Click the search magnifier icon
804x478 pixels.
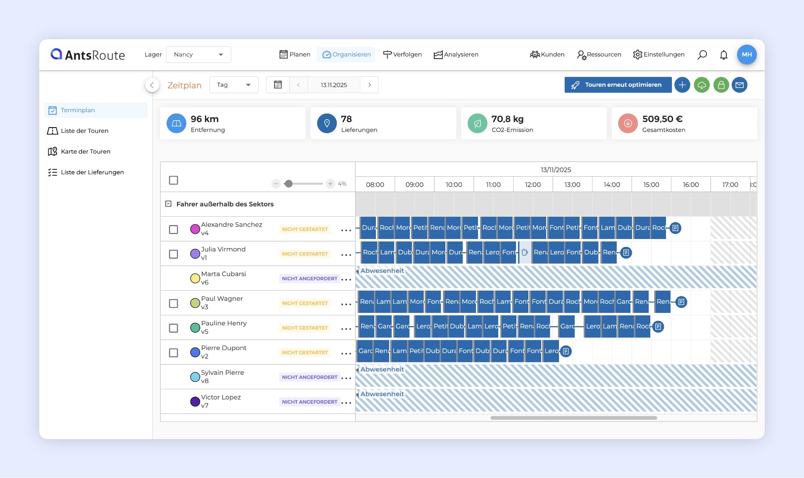702,54
